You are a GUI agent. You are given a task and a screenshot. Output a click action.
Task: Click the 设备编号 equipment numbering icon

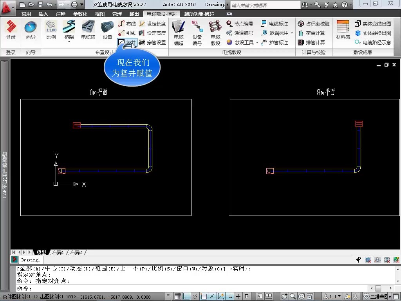point(197,33)
